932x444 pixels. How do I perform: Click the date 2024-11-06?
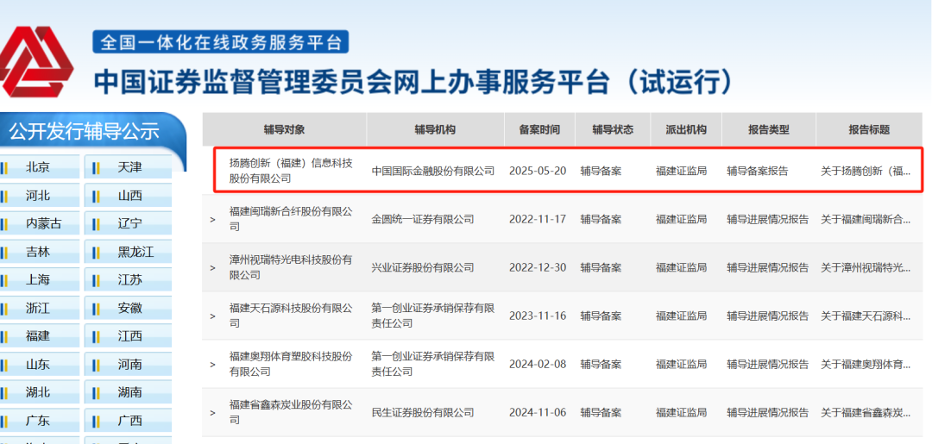tap(538, 413)
